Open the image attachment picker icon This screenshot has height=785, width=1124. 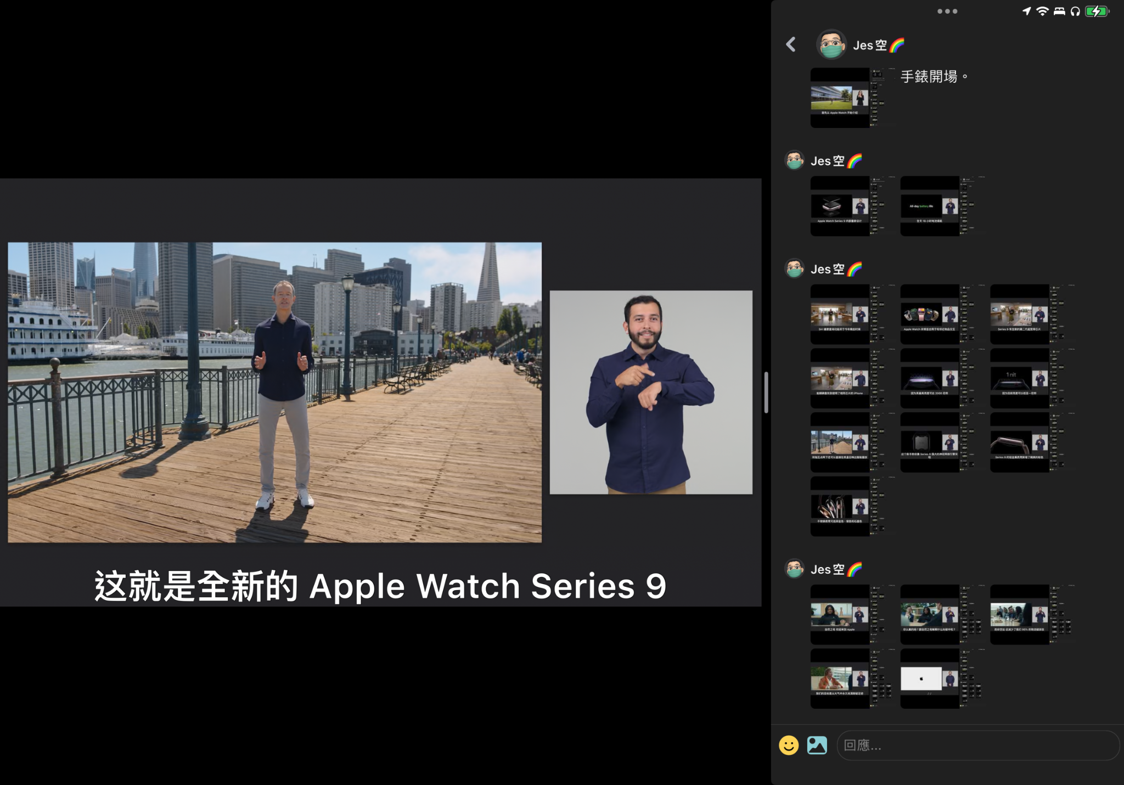[x=817, y=745]
